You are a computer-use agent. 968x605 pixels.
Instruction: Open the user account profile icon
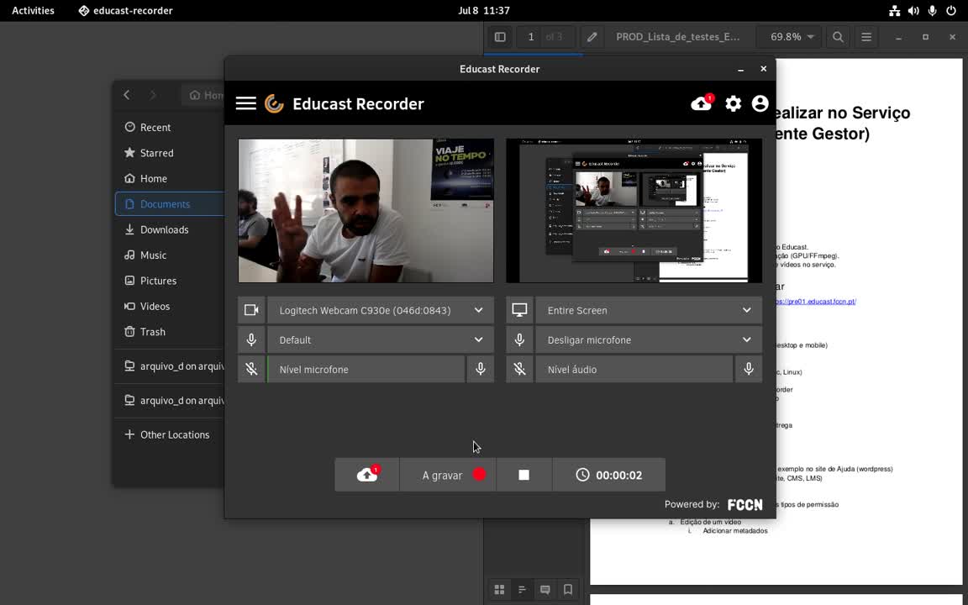(x=760, y=103)
